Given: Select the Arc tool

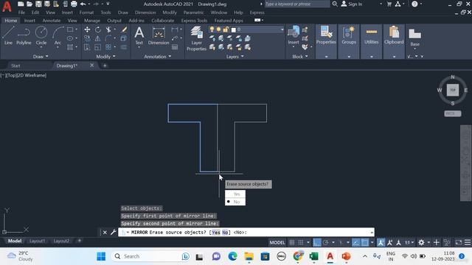Looking at the screenshot, I should (58, 35).
